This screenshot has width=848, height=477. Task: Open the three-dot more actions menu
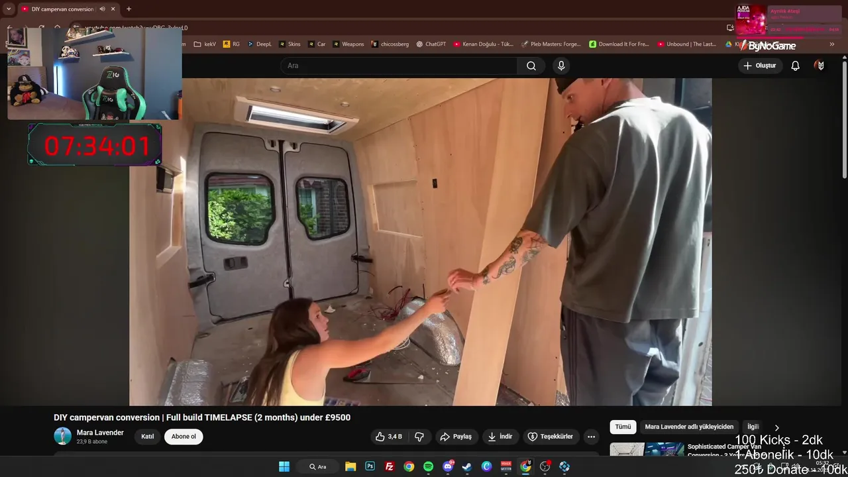(x=591, y=437)
